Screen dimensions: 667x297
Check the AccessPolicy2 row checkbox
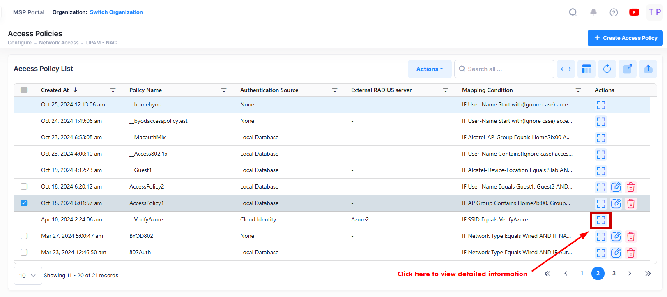click(24, 186)
